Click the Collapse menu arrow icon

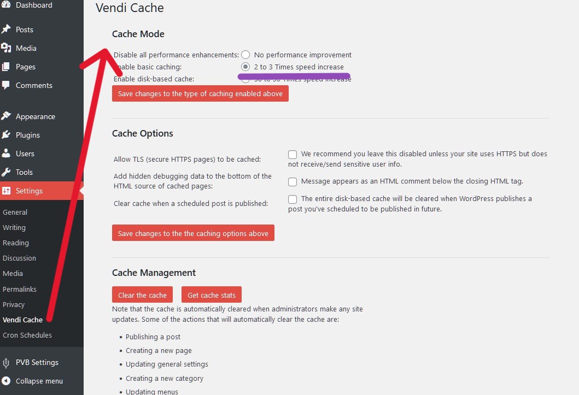click(x=6, y=381)
